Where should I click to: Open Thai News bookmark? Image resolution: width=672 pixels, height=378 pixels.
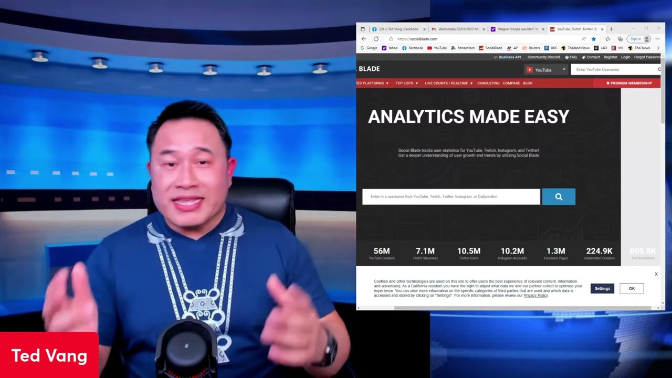[x=639, y=48]
